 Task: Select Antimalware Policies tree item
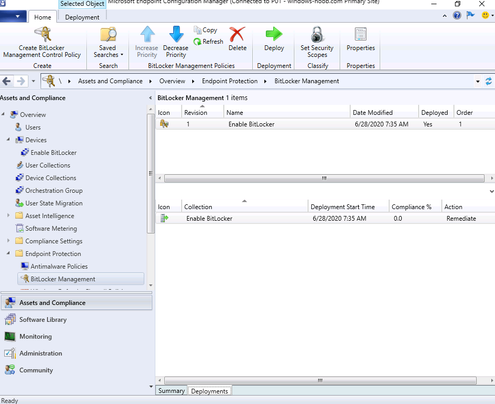pyautogui.click(x=59, y=267)
